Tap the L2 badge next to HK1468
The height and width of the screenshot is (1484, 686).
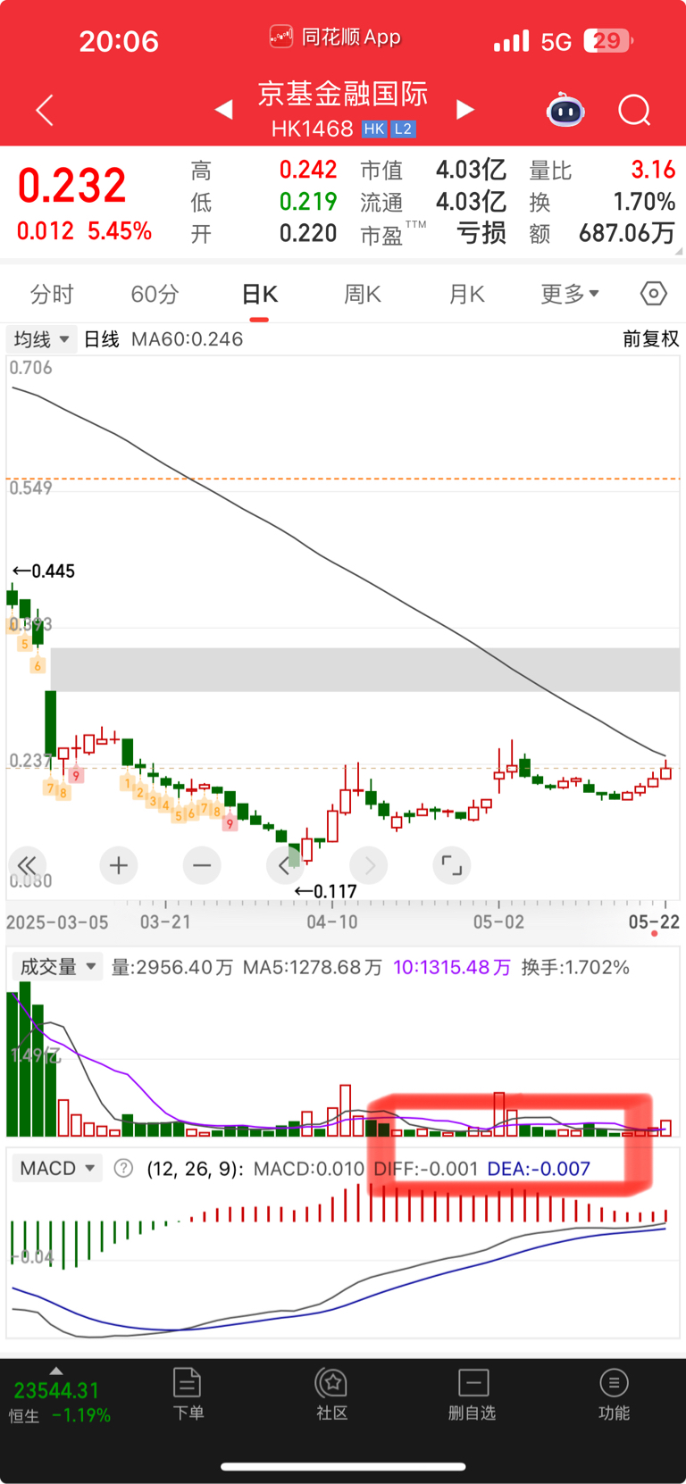[x=403, y=129]
